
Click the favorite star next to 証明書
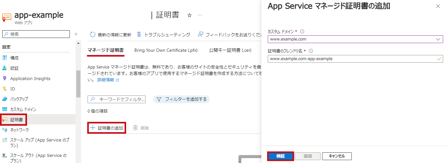[x=190, y=15]
